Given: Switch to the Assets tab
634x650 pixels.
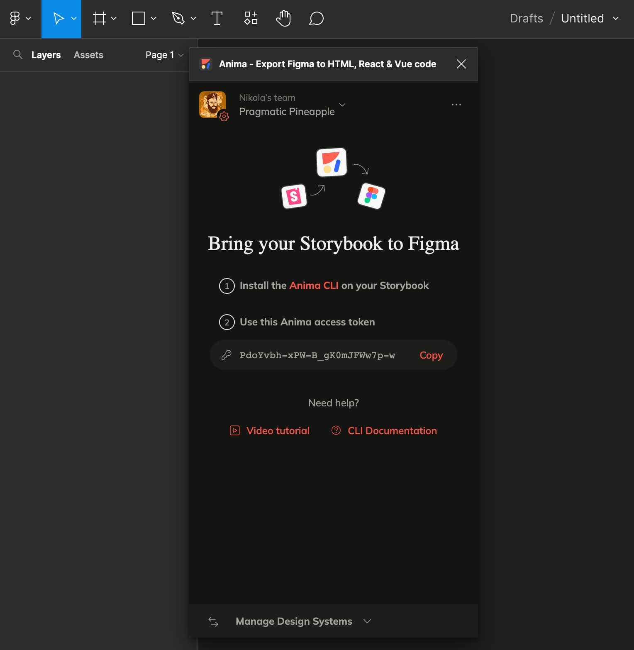Looking at the screenshot, I should pyautogui.click(x=88, y=55).
